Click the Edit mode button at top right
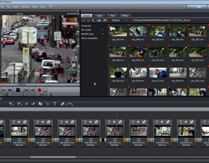This screenshot has width=209, height=163. tap(197, 7)
